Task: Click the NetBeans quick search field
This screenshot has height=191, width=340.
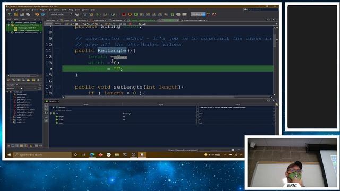Action: coord(261,10)
